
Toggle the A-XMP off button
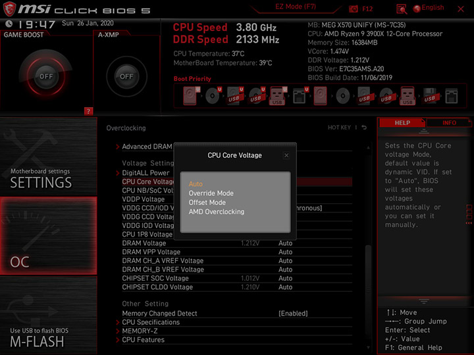(126, 76)
